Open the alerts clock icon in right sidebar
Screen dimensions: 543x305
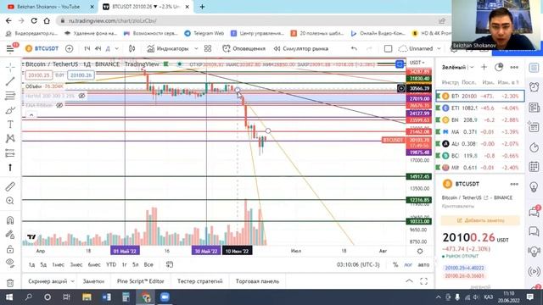tap(534, 86)
